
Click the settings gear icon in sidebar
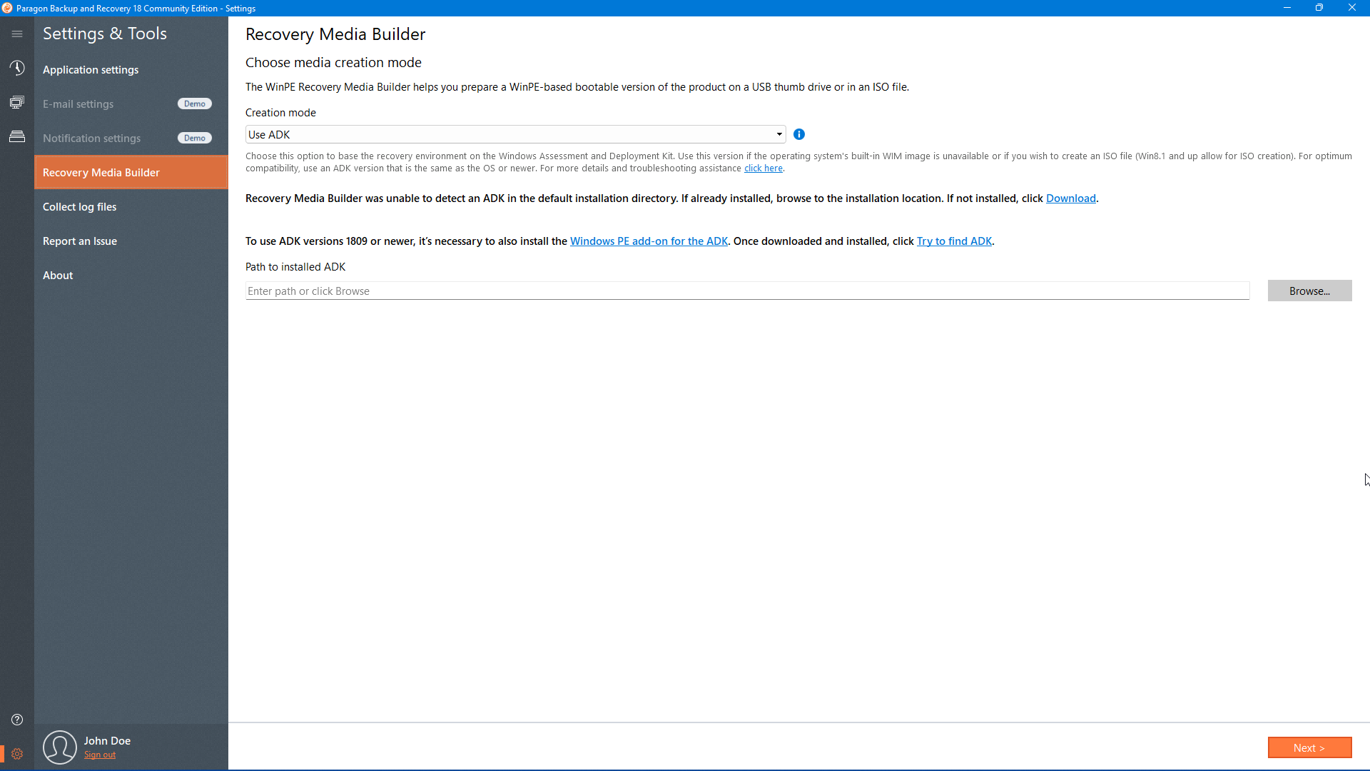17,754
